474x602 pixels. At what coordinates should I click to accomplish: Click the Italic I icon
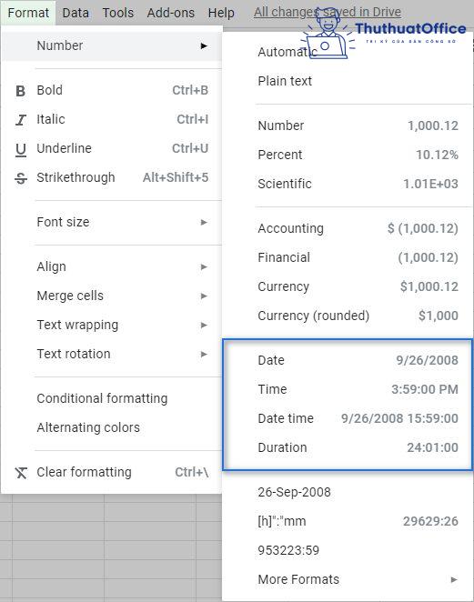[x=21, y=120]
